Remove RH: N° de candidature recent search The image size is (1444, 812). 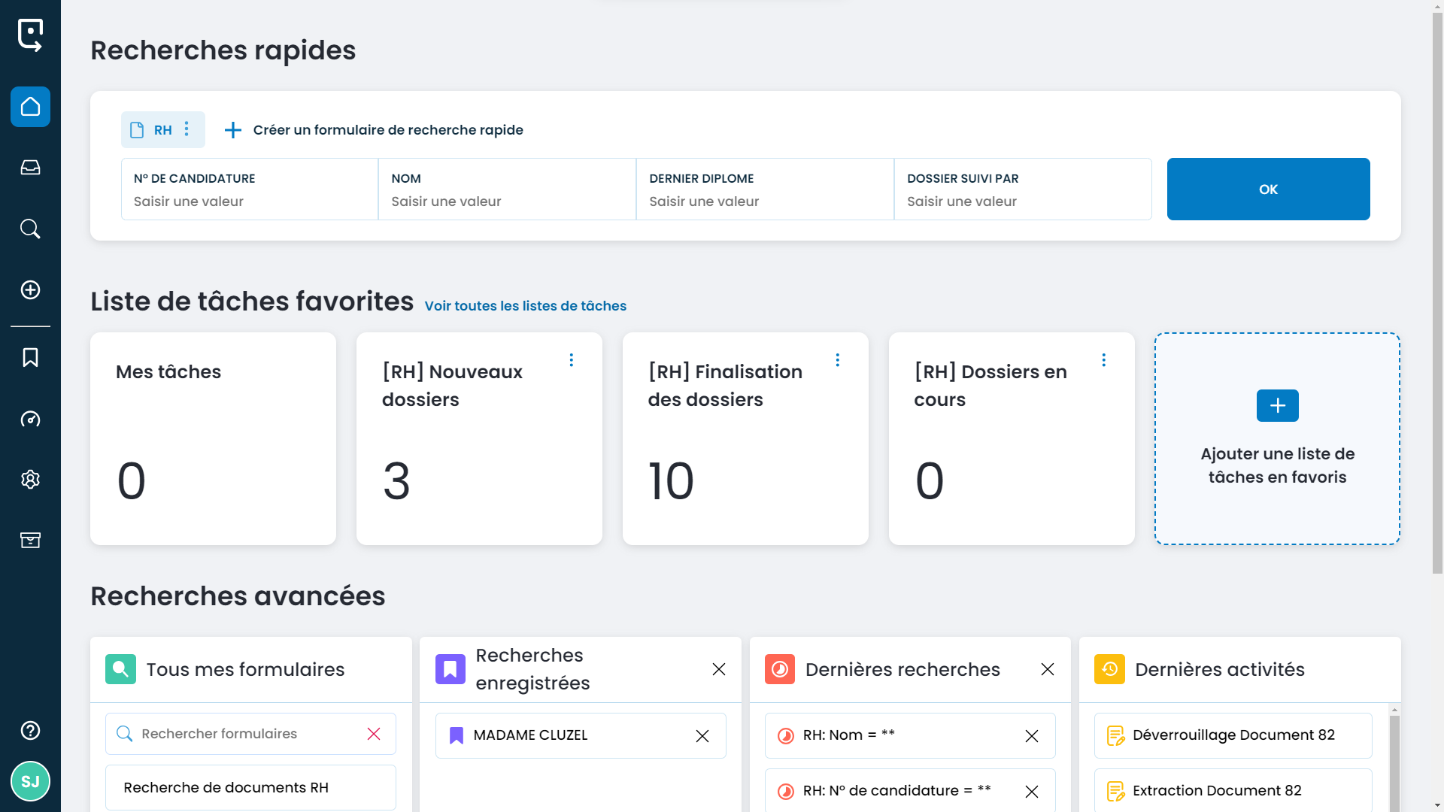(1032, 792)
